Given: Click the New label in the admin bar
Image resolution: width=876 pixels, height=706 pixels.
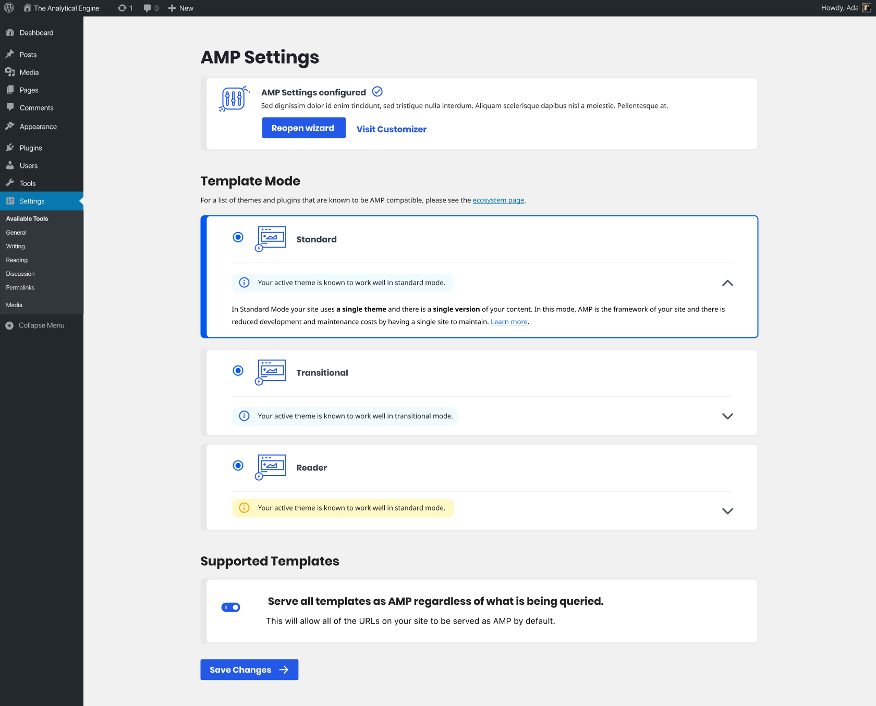Looking at the screenshot, I should click(186, 8).
